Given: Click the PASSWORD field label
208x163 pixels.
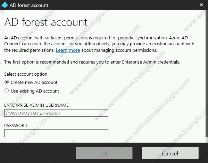Looking at the screenshot, I should [16, 126].
